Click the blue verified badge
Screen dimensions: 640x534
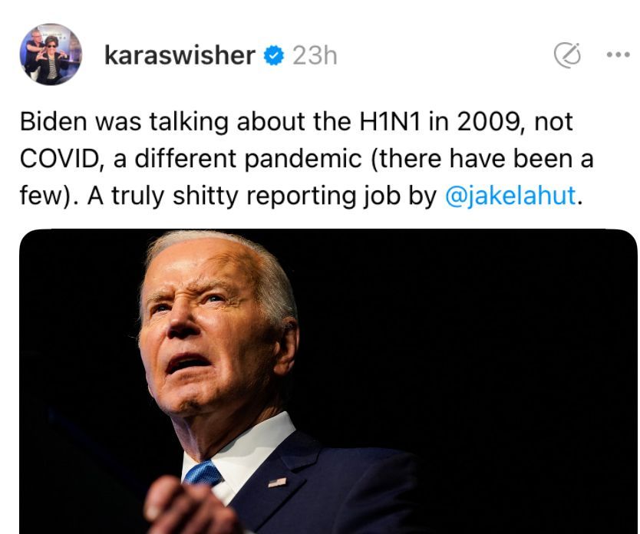coord(274,55)
